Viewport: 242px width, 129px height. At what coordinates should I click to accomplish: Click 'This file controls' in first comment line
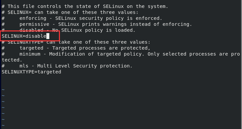34,7
